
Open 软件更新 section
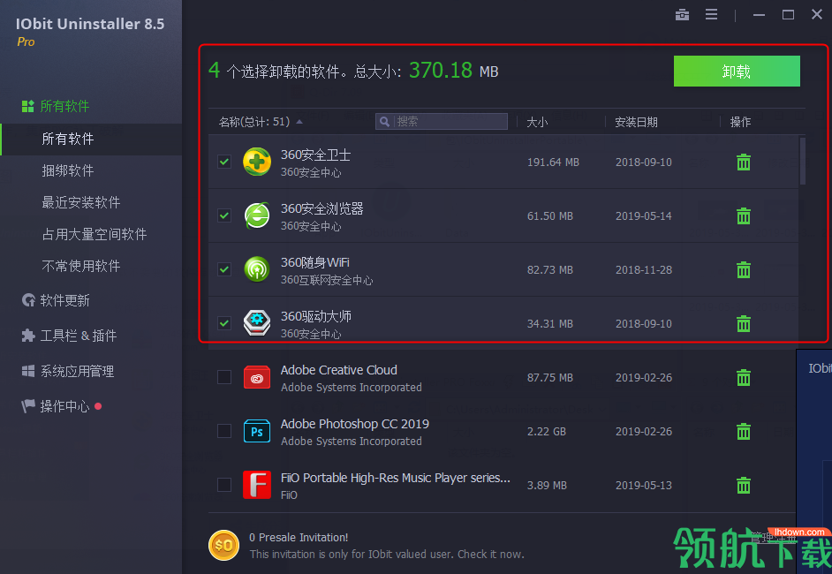click(55, 301)
